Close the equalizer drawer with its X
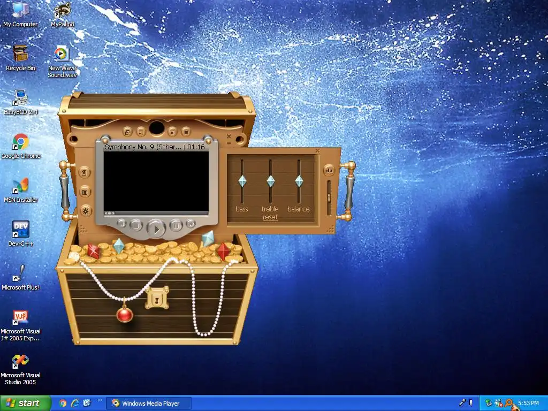The height and width of the screenshot is (411, 548). pos(317,150)
